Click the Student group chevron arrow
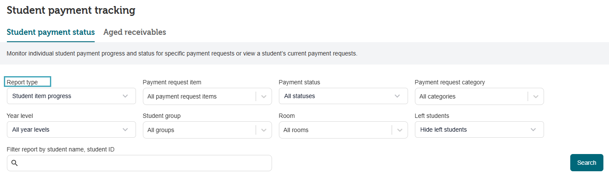The height and width of the screenshot is (182, 609). pyautogui.click(x=264, y=130)
